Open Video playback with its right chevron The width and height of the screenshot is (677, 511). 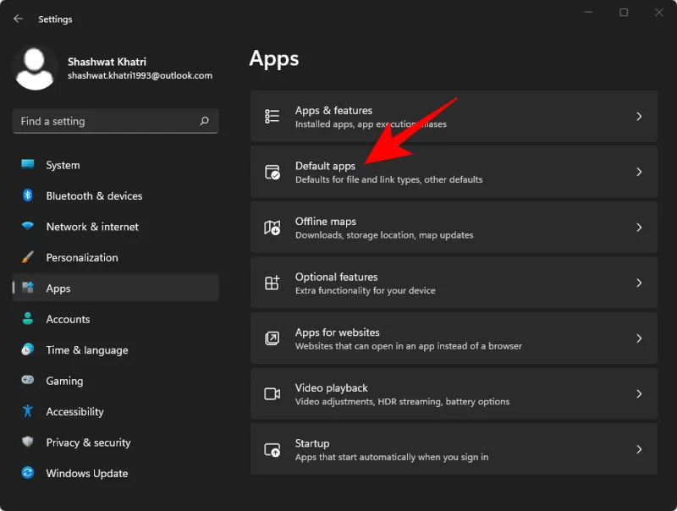(x=640, y=393)
